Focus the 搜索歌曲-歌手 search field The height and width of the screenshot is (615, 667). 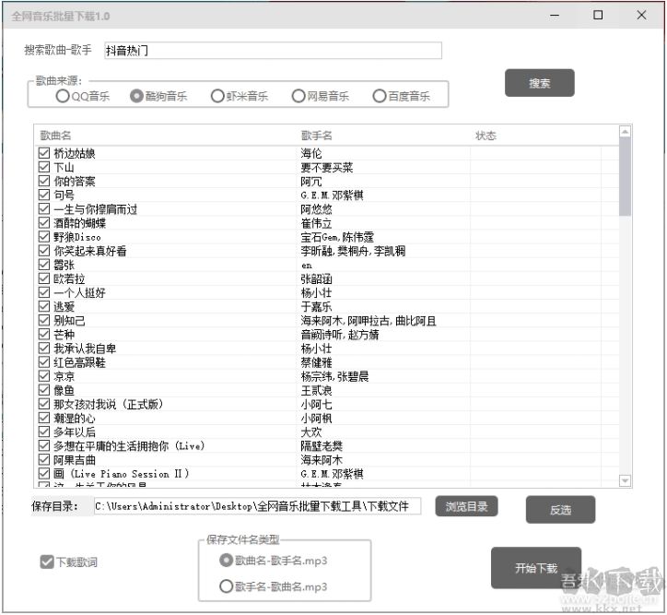[x=273, y=50]
